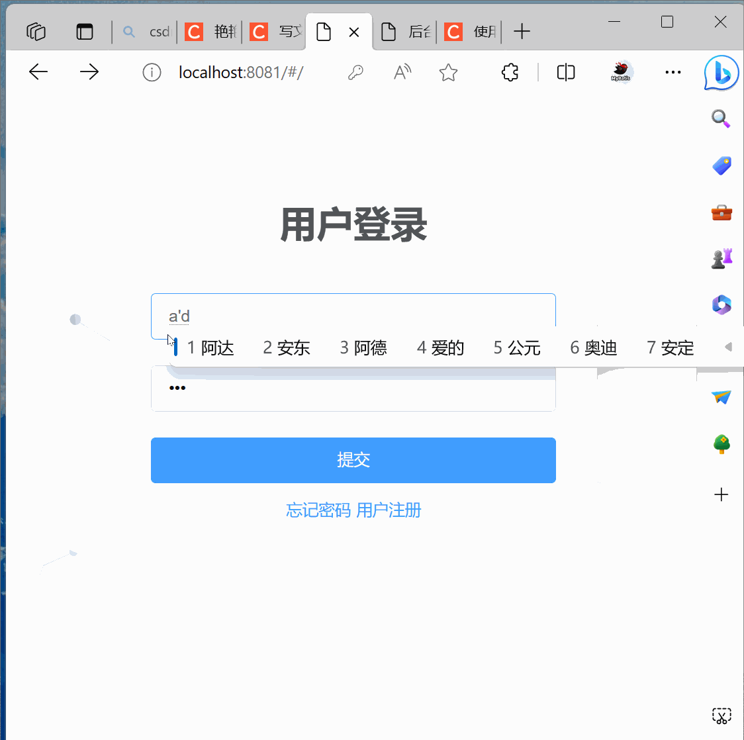Viewport: 744px width, 740px height.
Task: Open the saved passwords key icon
Action: (355, 73)
